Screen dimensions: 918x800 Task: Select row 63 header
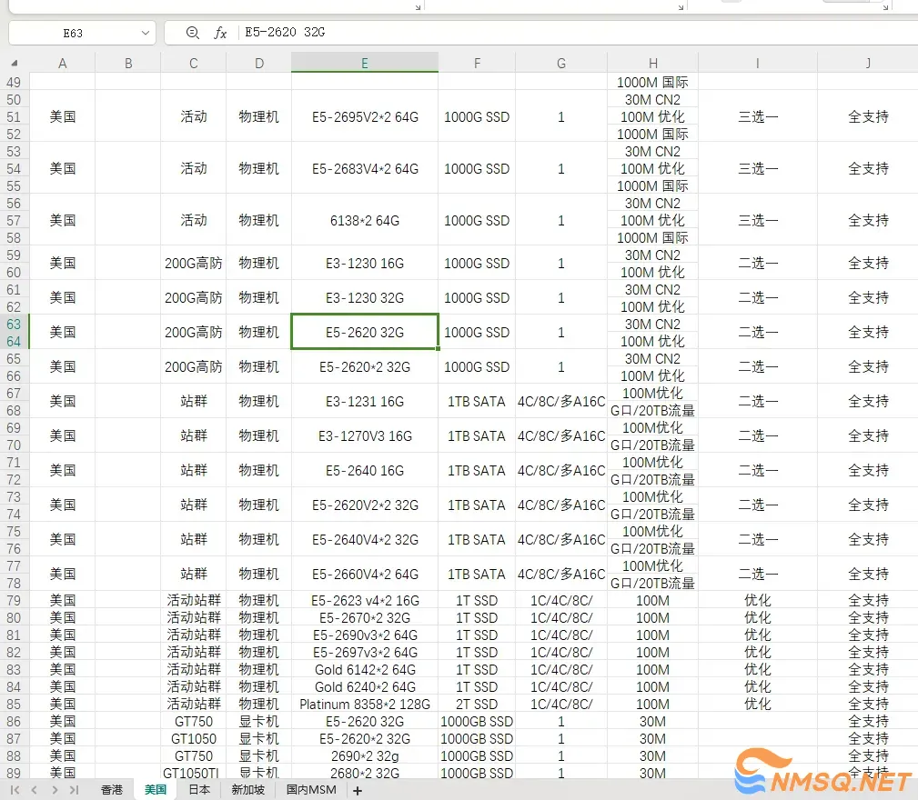pos(14,324)
